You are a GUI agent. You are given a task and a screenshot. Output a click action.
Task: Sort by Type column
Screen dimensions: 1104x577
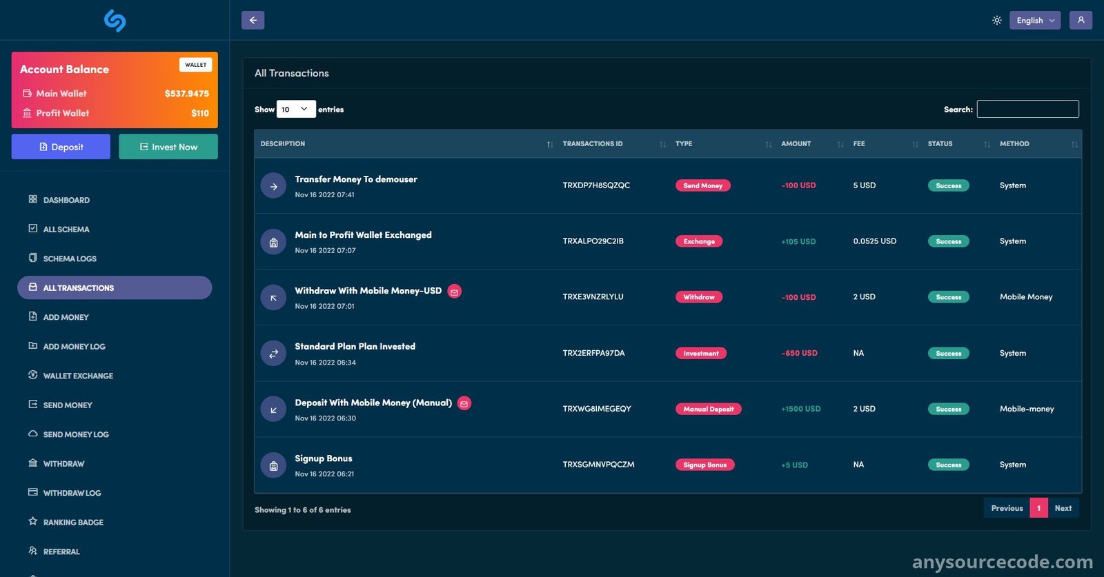click(x=722, y=144)
